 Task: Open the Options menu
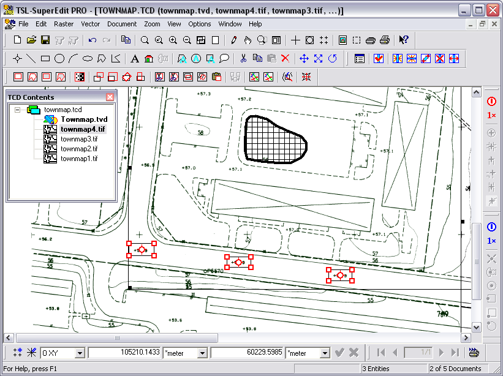pos(200,24)
